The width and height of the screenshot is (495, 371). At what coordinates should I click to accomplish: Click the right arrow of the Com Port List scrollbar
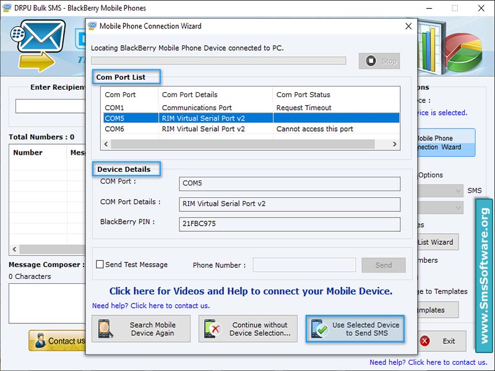point(394,143)
